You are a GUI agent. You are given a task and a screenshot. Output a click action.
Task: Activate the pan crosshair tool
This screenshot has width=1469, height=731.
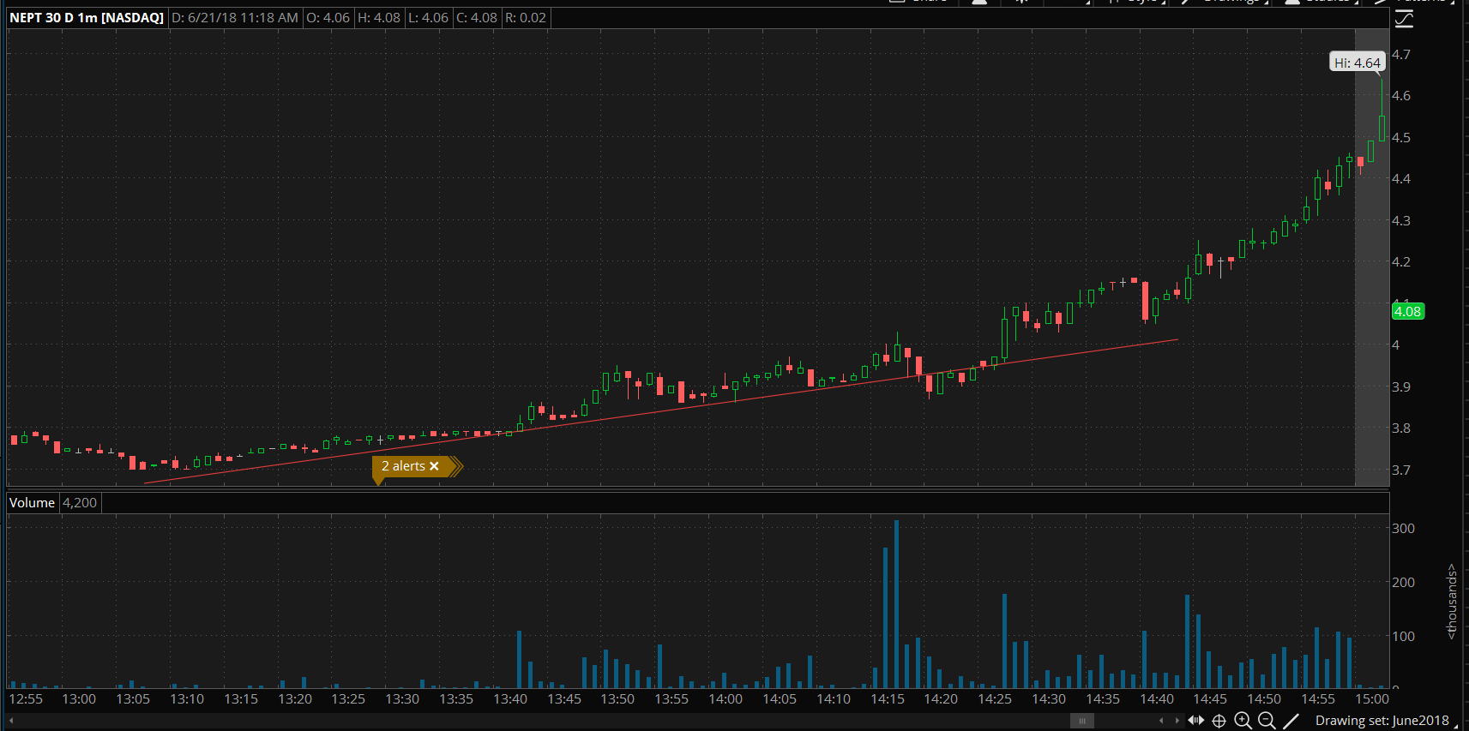tap(1219, 721)
